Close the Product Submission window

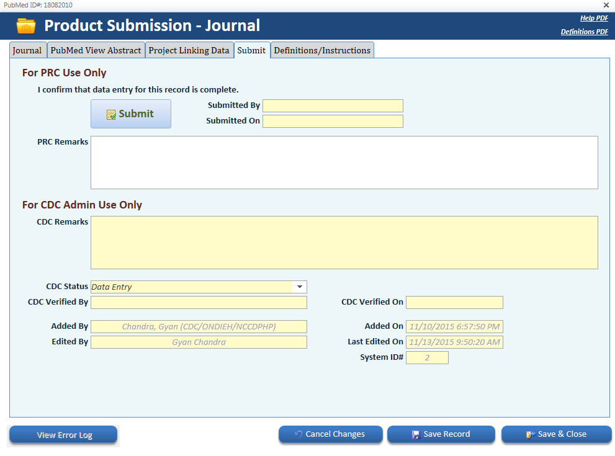(x=606, y=5)
